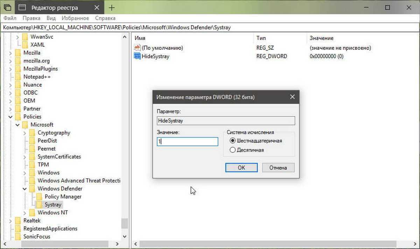This screenshot has height=249, width=420.
Task: Close the DWORD edit dialog
Action: [x=292, y=97]
